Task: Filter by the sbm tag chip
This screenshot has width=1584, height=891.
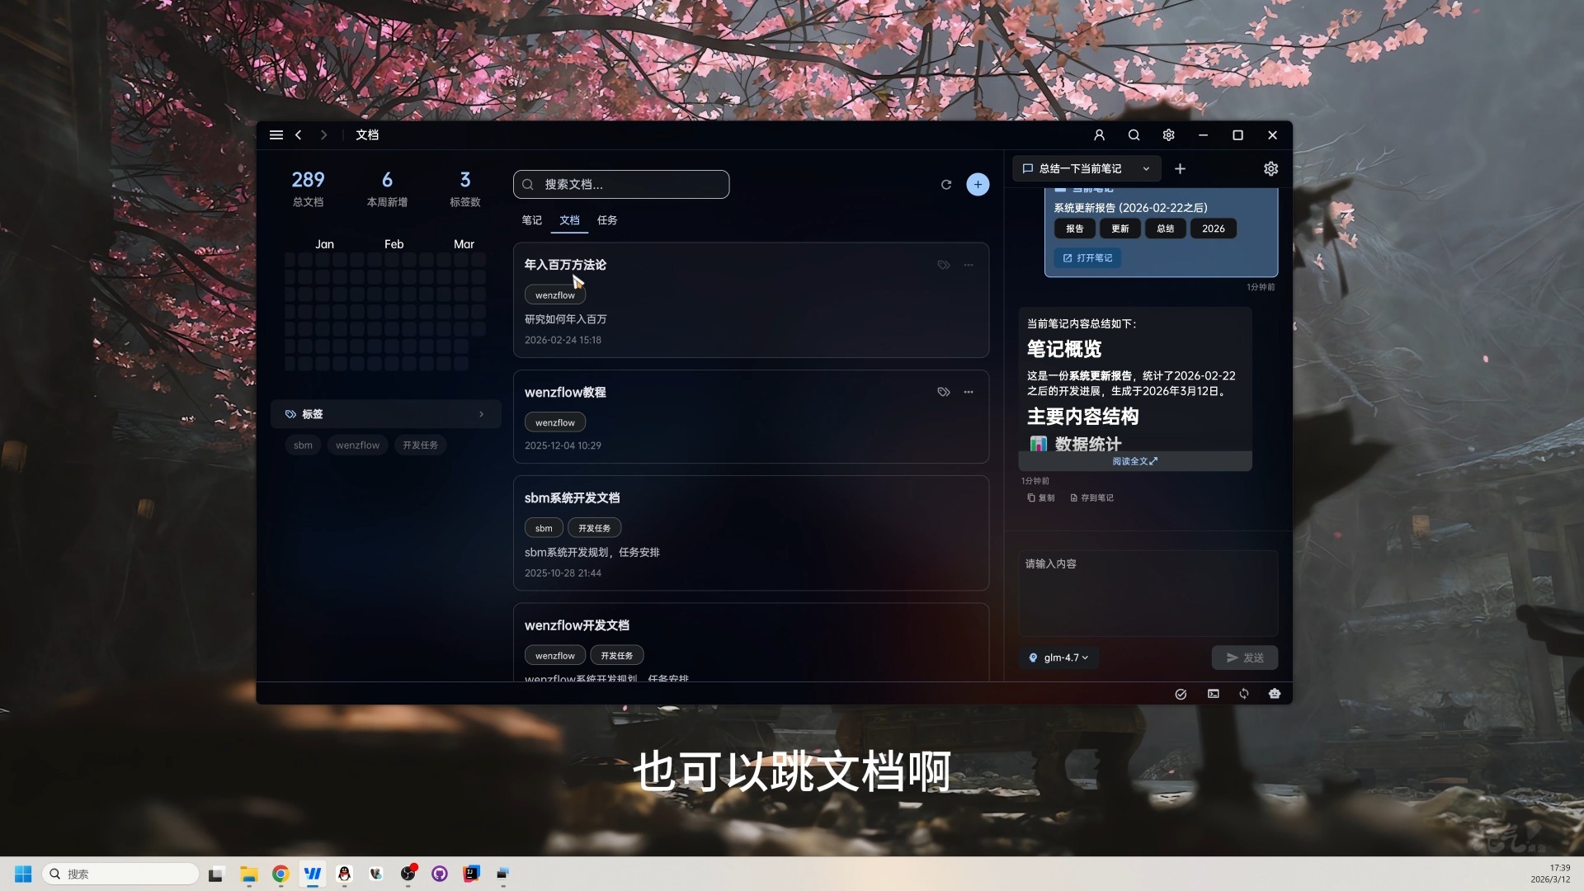Action: [303, 445]
